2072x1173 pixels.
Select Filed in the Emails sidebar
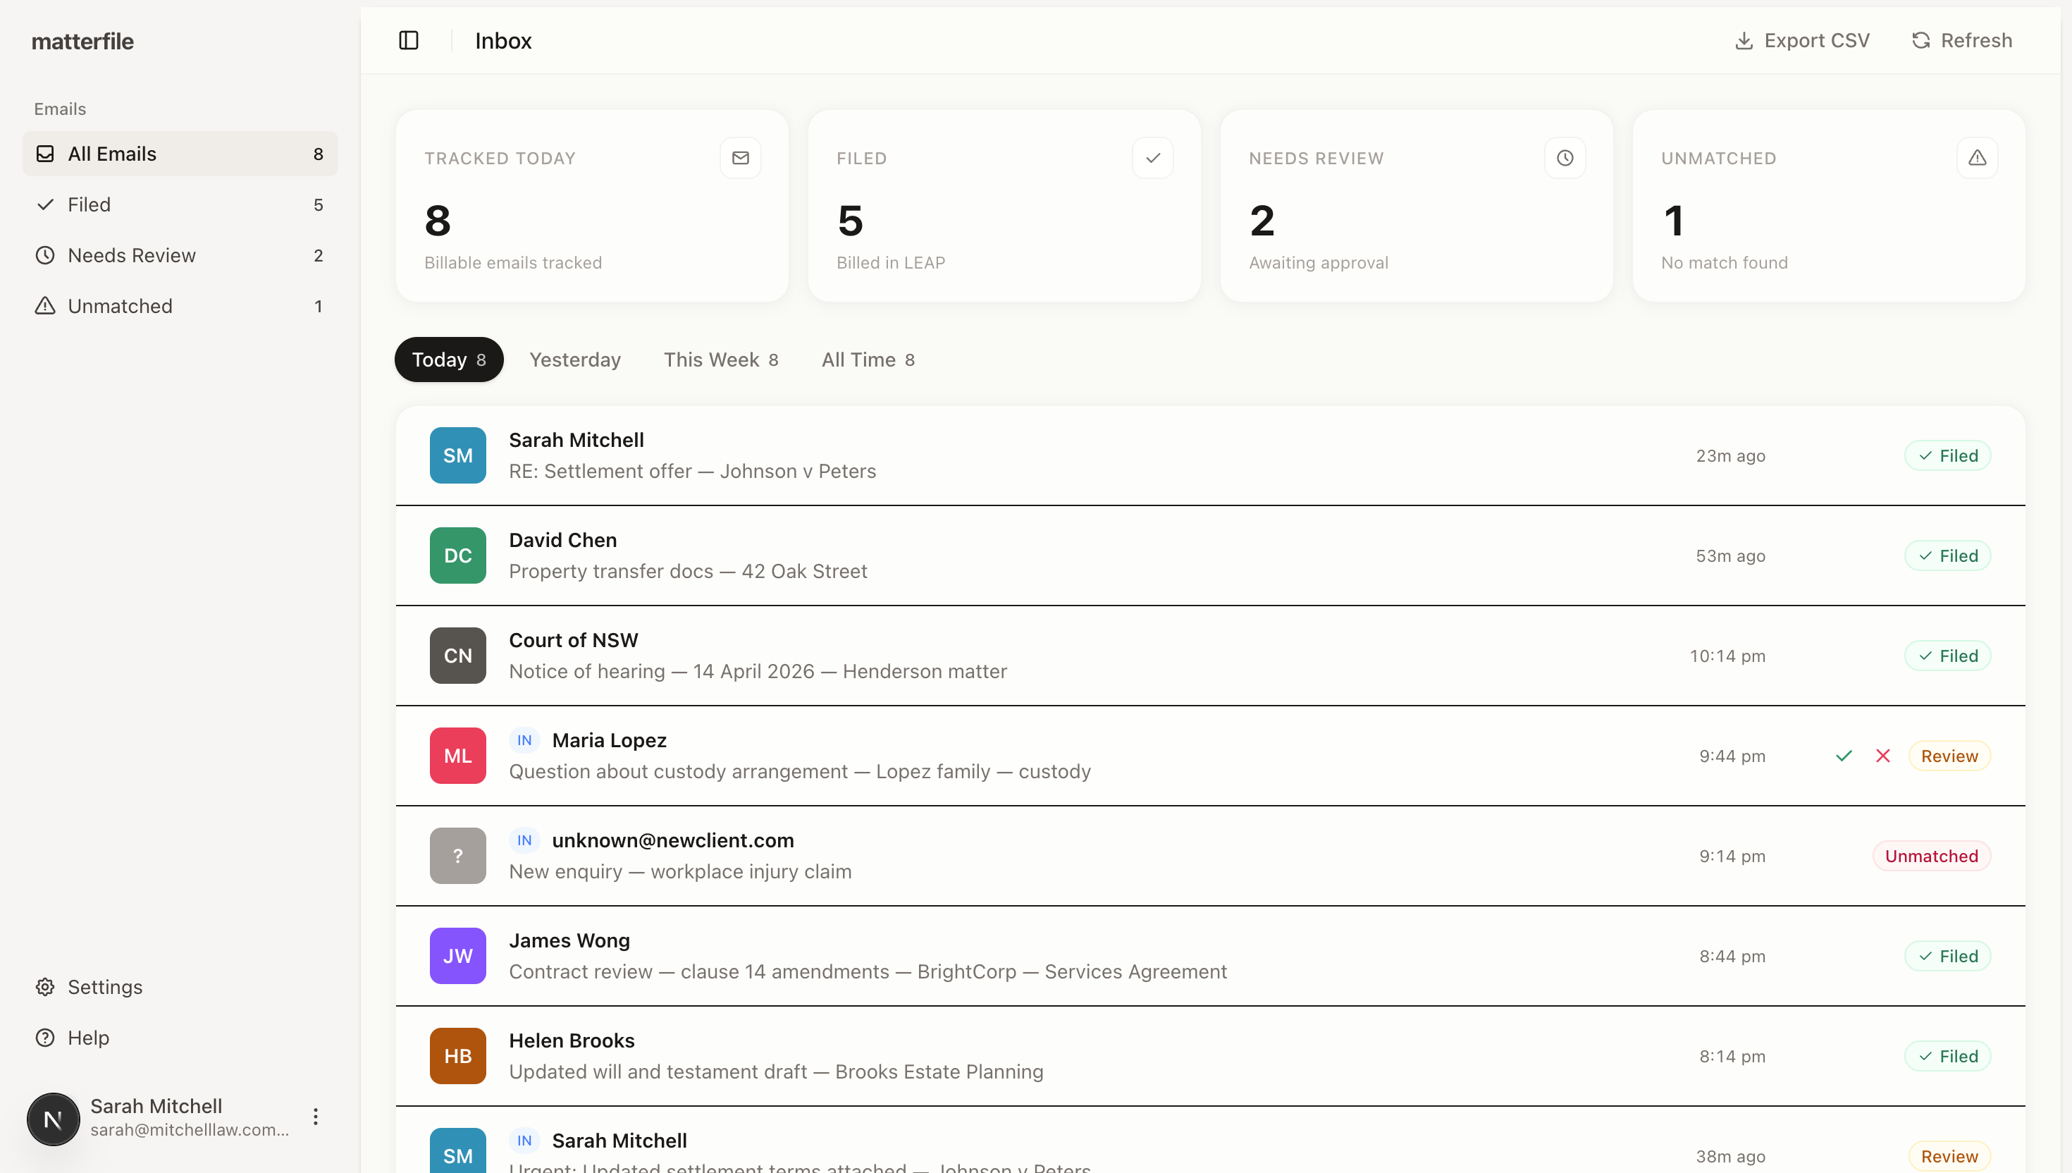pyautogui.click(x=90, y=204)
